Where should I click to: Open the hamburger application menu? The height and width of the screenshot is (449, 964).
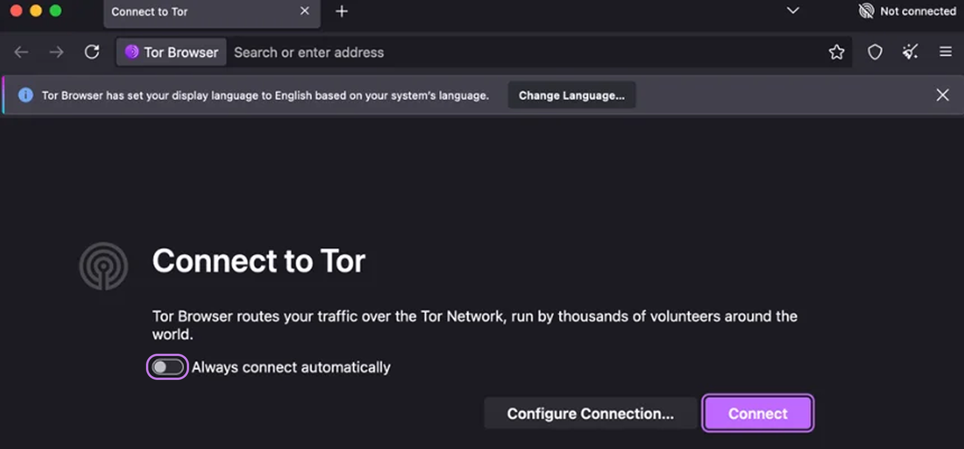(x=945, y=52)
